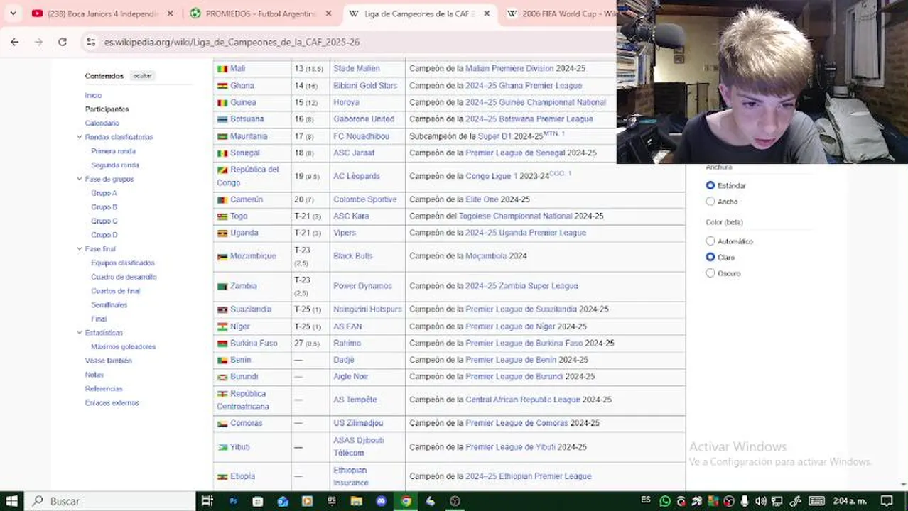908x511 pixels.
Task: Open the Nsingizini Hotspurs link
Action: click(367, 309)
